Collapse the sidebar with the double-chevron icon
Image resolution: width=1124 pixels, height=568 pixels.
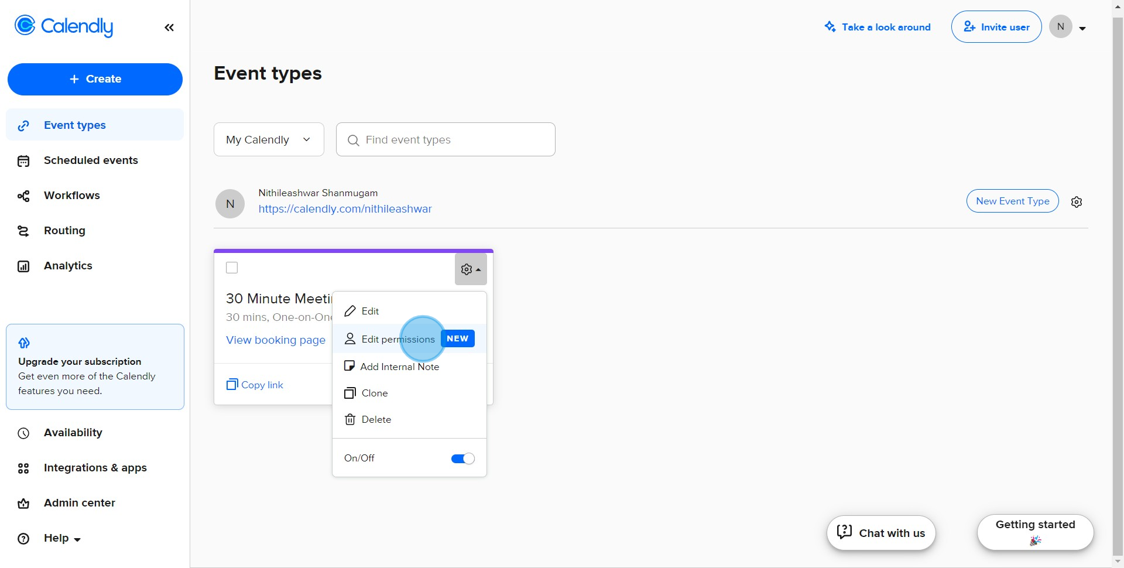coord(169,28)
